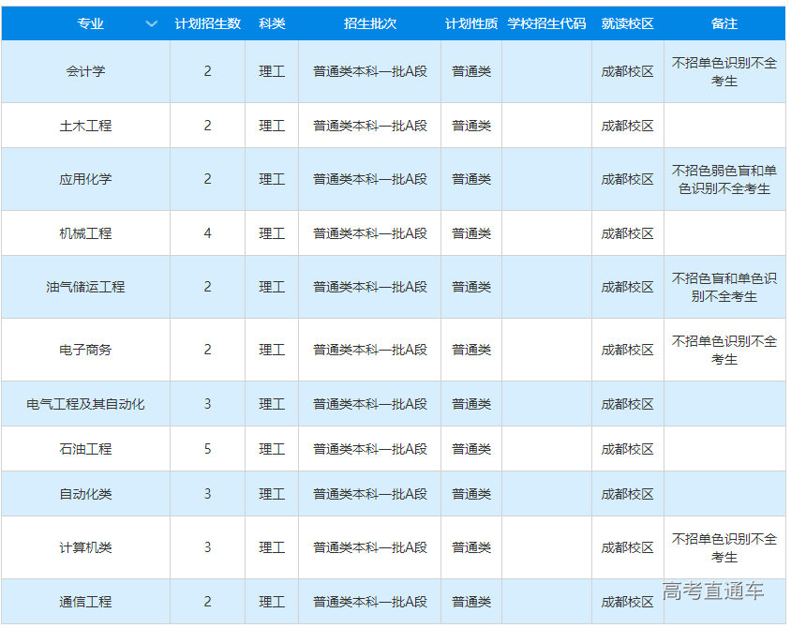Click the 油气储运工程 major cell
791x628 pixels.
[85, 287]
